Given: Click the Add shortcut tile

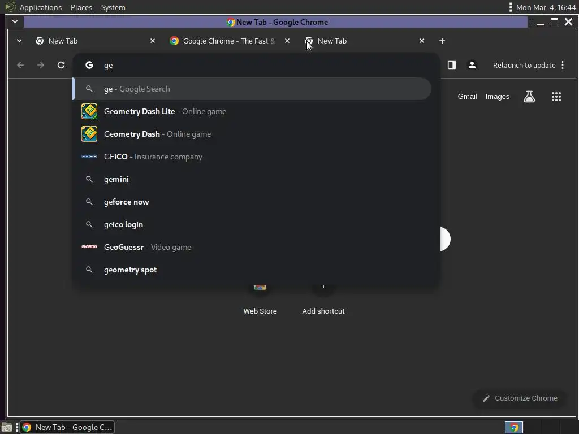Looking at the screenshot, I should [323, 300].
